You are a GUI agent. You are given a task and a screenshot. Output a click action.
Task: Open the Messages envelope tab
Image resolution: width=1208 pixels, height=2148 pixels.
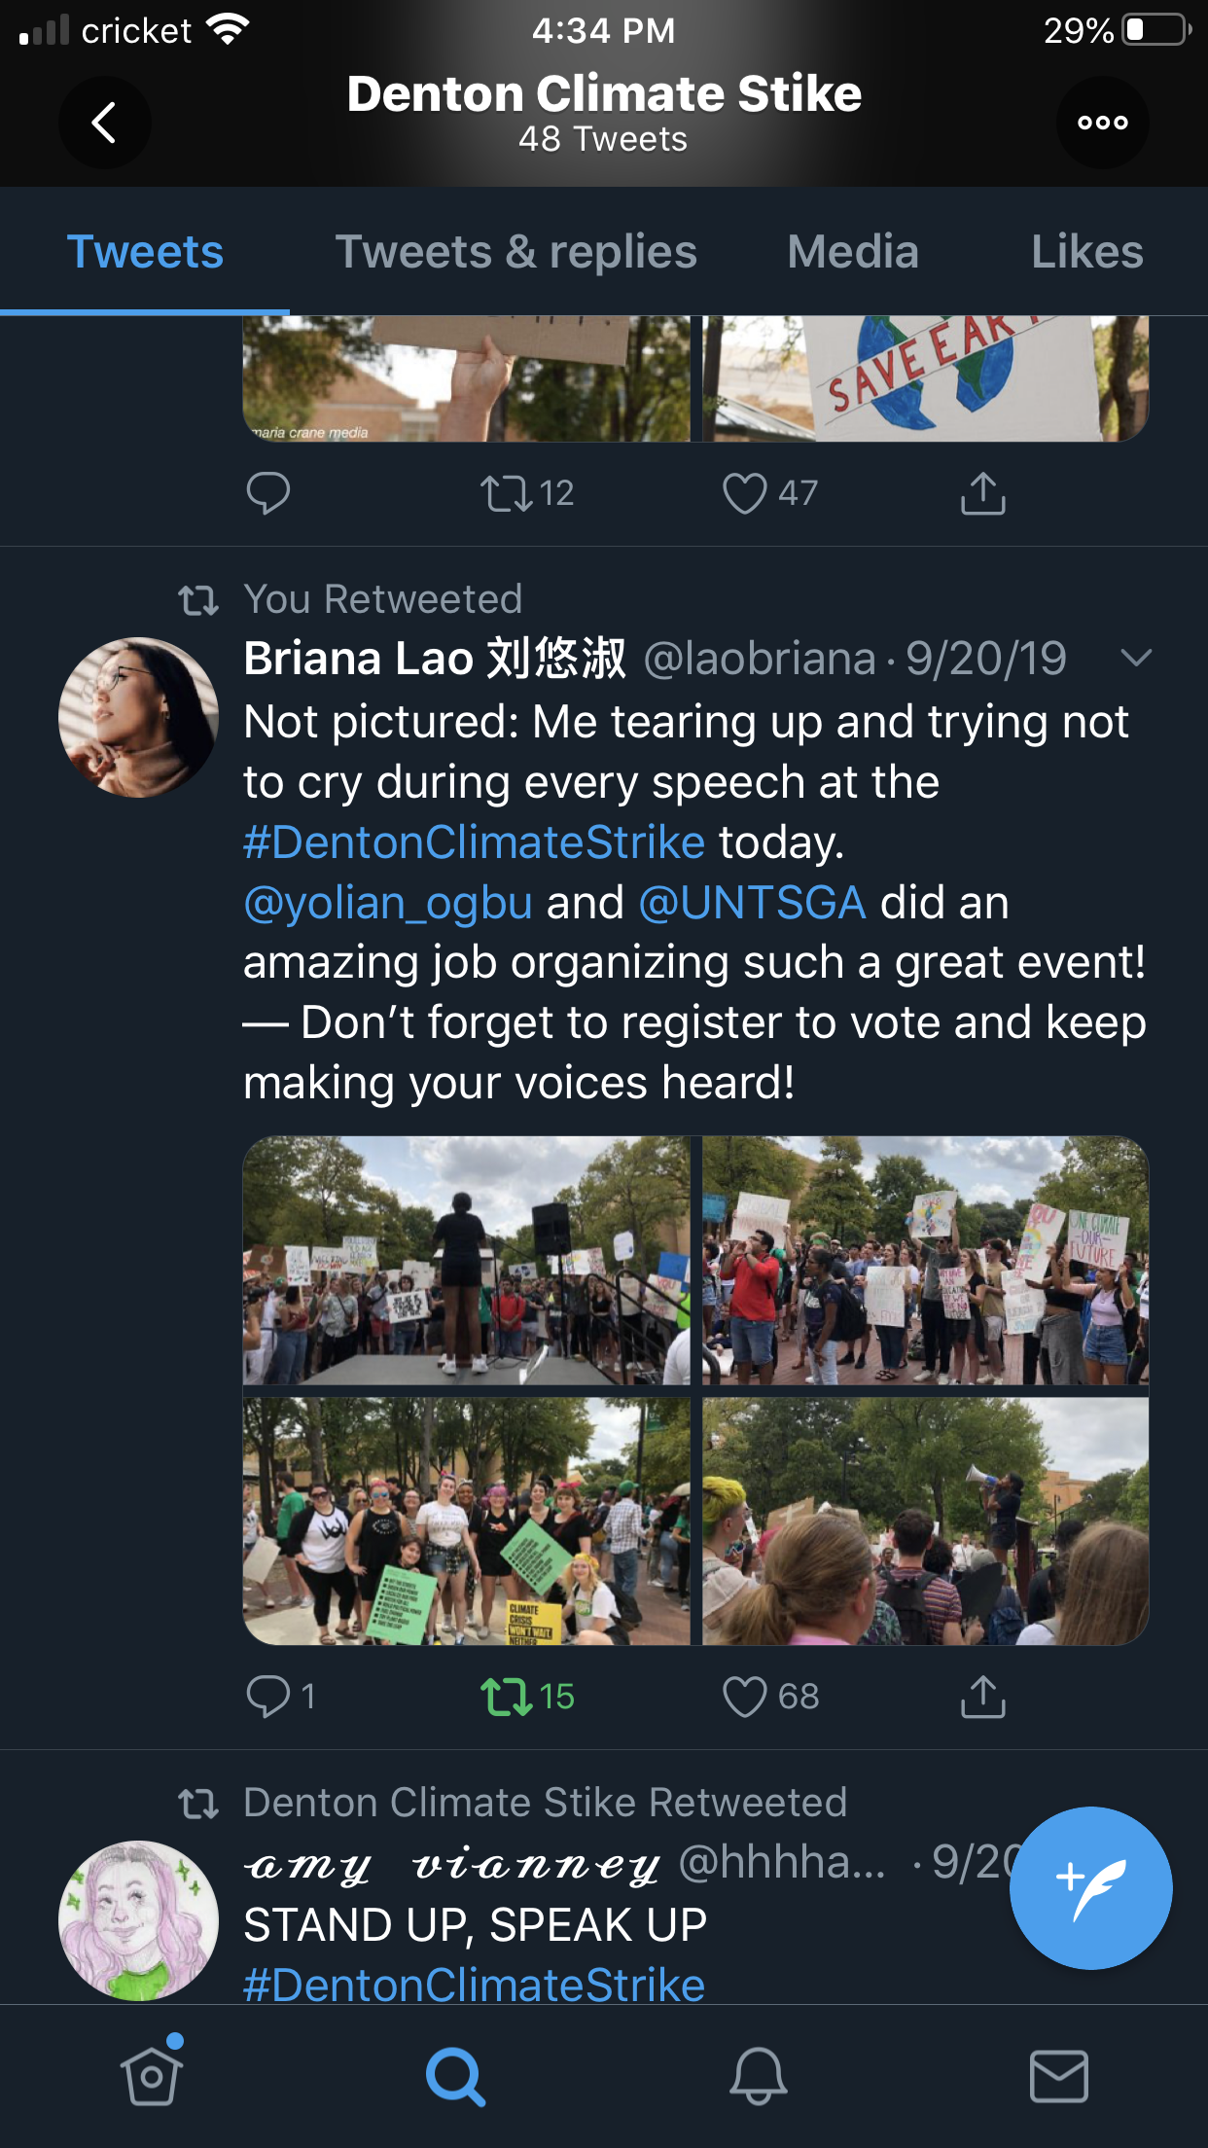[x=1058, y=2076]
